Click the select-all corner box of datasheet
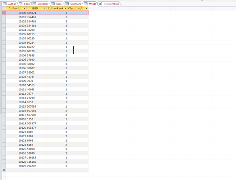 pos(4,9)
